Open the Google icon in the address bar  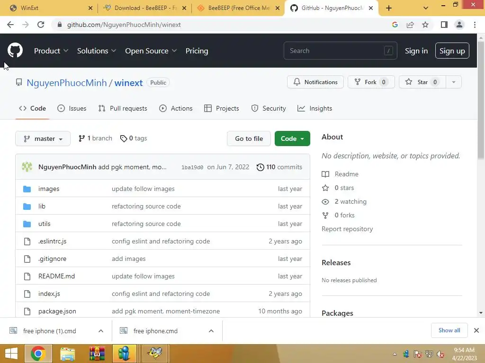[395, 25]
